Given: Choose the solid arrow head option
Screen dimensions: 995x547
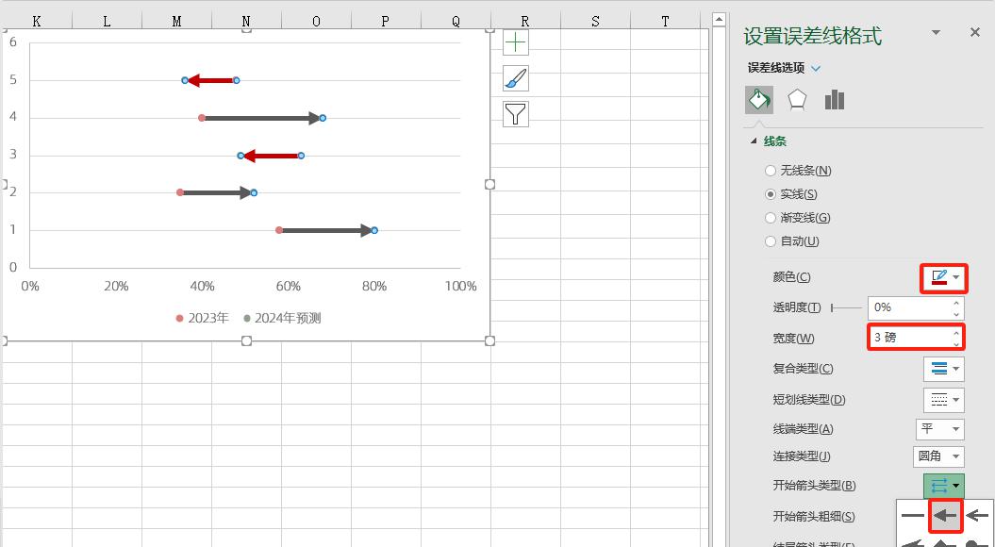Looking at the screenshot, I should coord(946,516).
